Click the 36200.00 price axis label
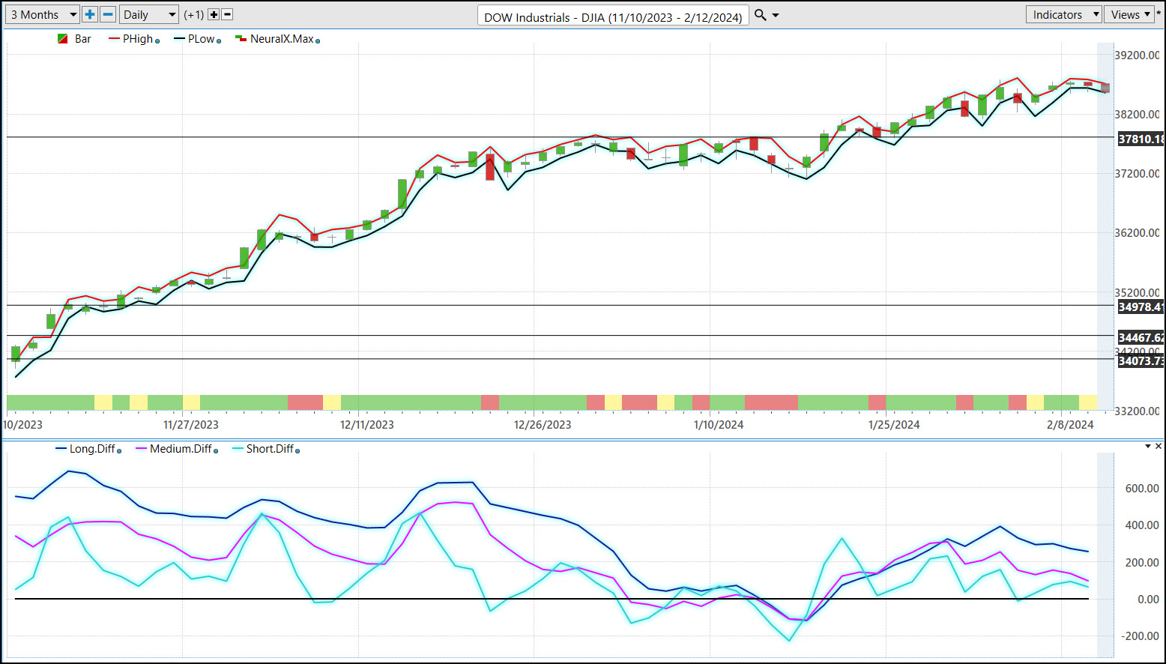The width and height of the screenshot is (1166, 664). (x=1137, y=233)
